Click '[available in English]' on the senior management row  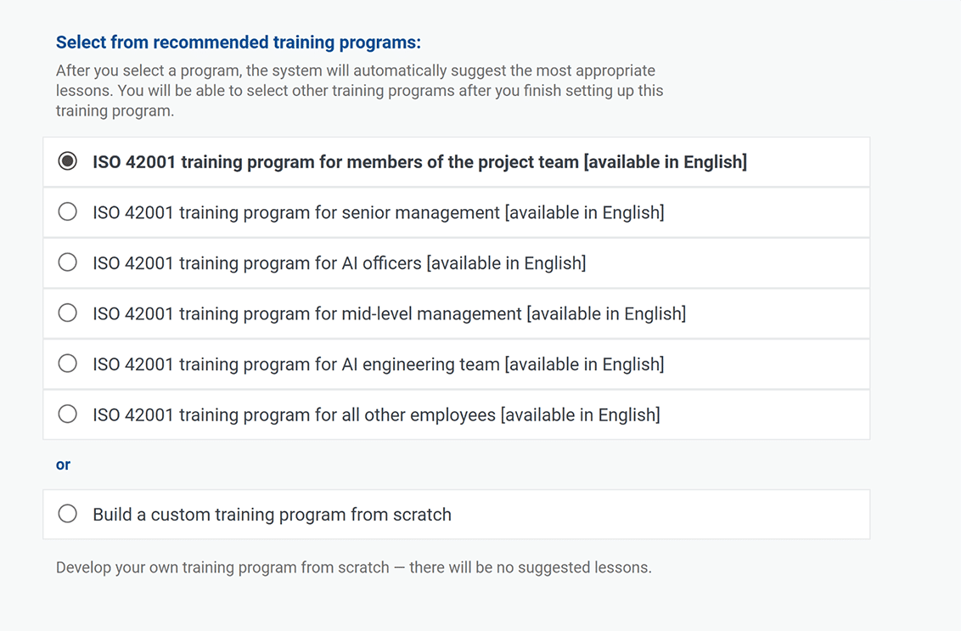(x=584, y=212)
